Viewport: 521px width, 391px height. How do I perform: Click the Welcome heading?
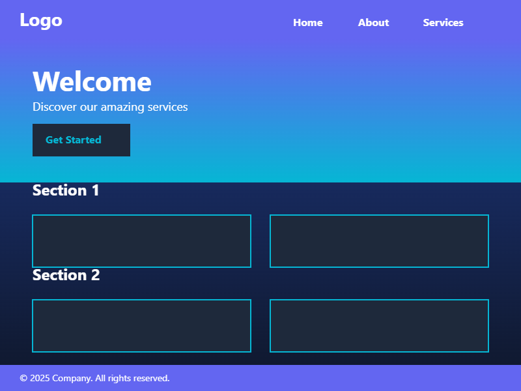92,81
